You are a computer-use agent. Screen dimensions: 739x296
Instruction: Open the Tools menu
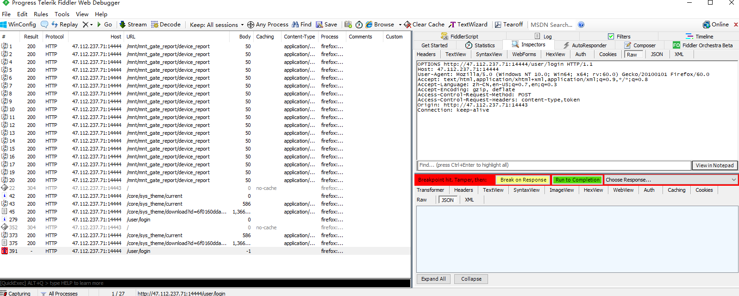pos(62,14)
